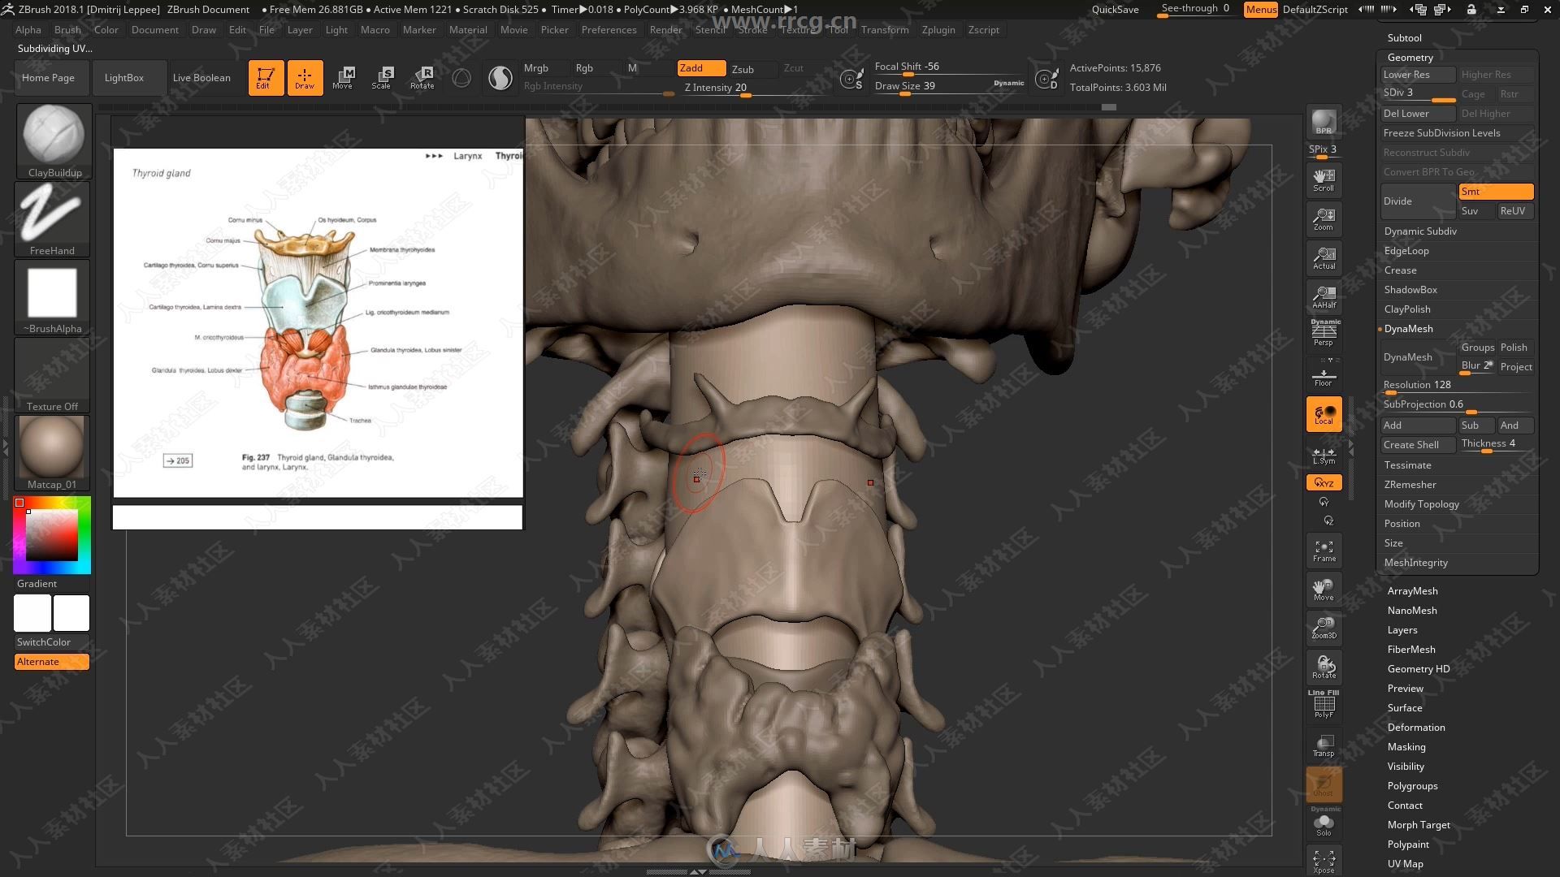Click the Scale tool icon
Image resolution: width=1560 pixels, height=877 pixels.
click(x=383, y=76)
